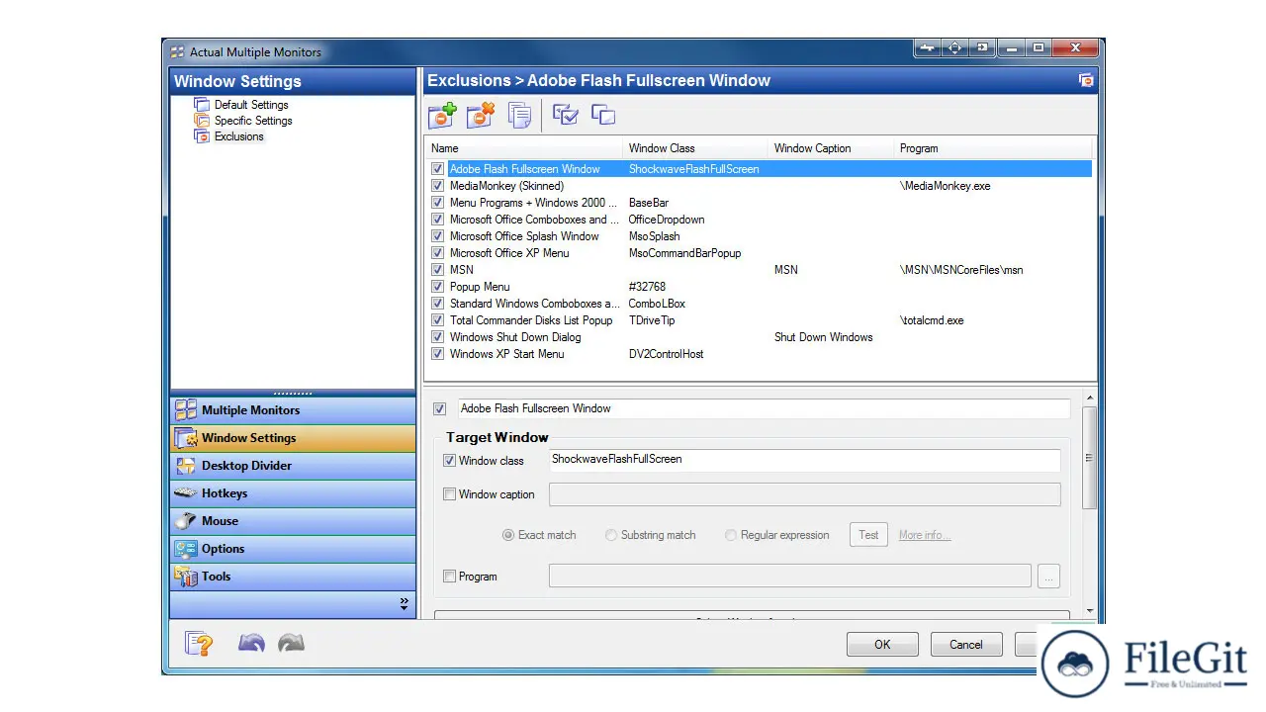The image size is (1266, 712).
Task: Click the \totalcmd.exe program cell
Action: [932, 320]
